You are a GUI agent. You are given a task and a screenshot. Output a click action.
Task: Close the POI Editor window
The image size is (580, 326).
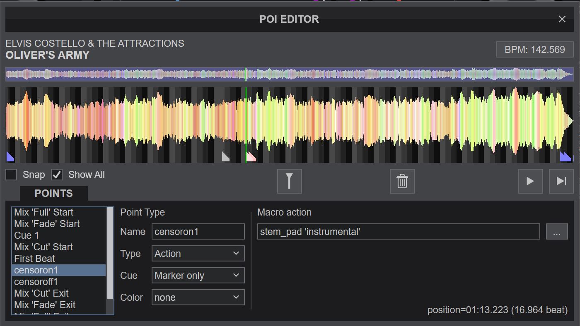click(562, 19)
